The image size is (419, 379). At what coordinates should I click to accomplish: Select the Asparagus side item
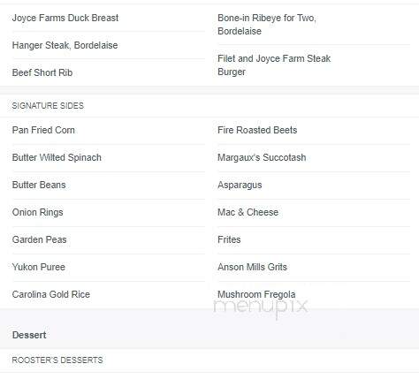coord(240,185)
